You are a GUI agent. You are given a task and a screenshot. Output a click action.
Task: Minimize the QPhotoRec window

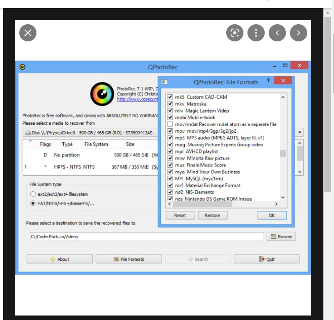tap(274, 66)
